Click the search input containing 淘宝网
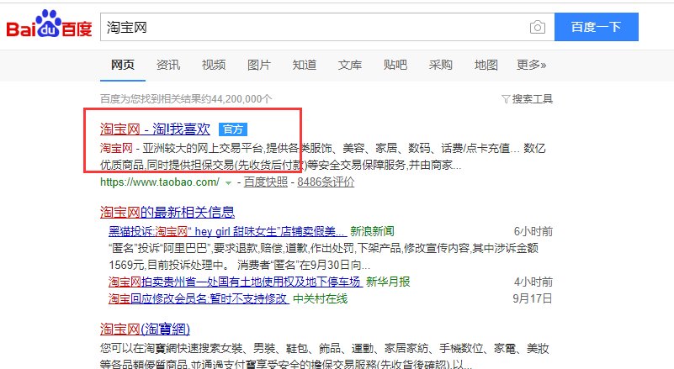The image size is (674, 369). [327, 27]
